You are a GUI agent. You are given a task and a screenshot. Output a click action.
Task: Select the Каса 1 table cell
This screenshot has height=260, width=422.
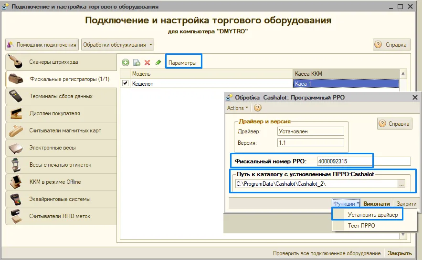point(346,83)
